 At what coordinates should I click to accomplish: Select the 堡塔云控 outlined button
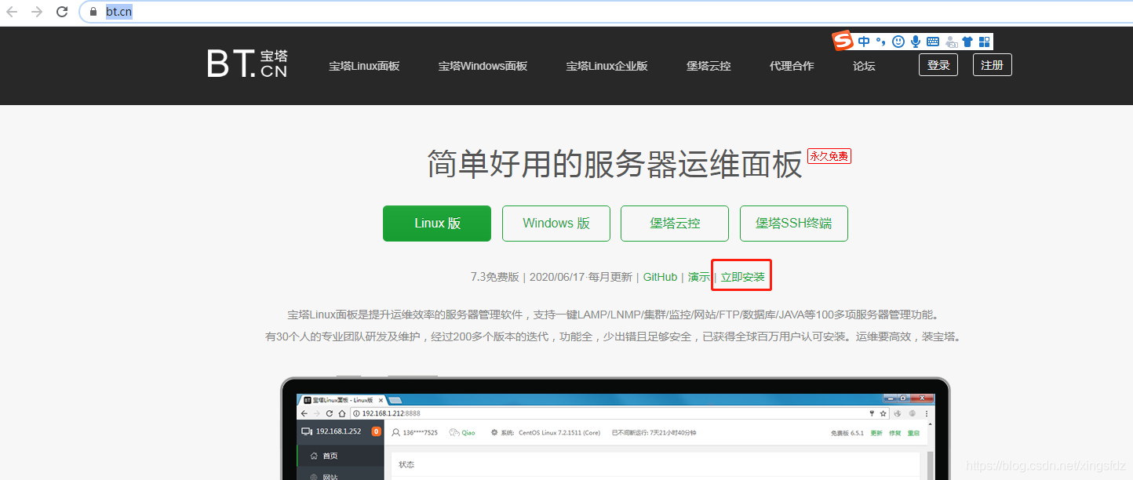[x=675, y=224]
